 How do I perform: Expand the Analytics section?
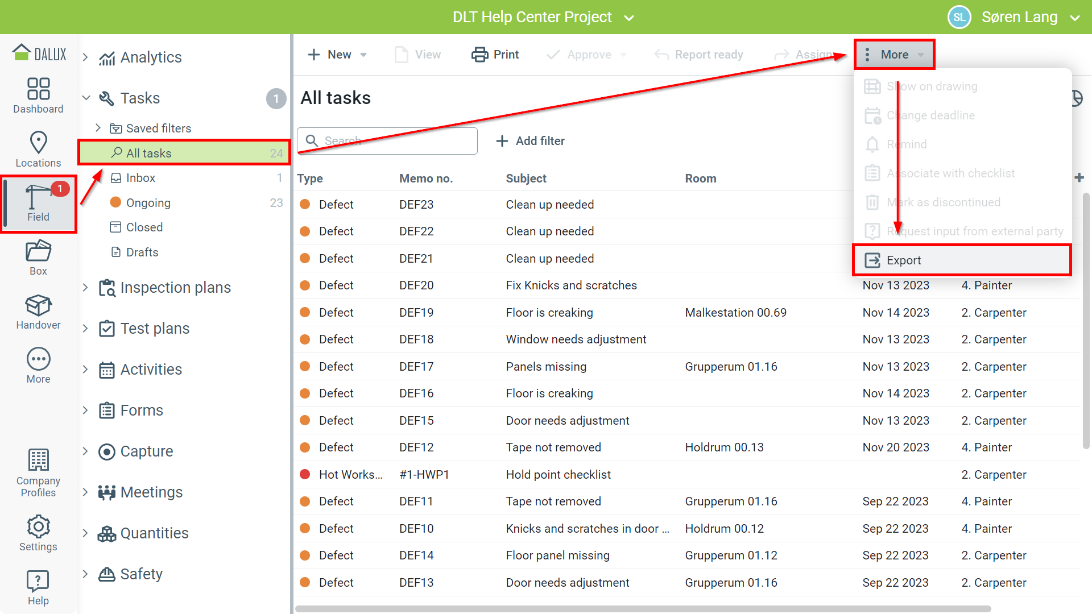click(85, 57)
